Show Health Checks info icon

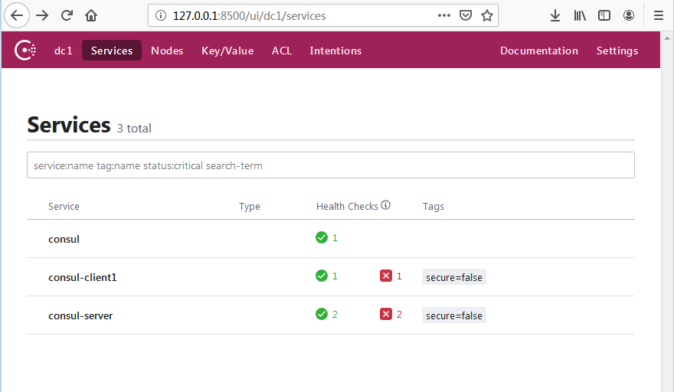pyautogui.click(x=385, y=205)
